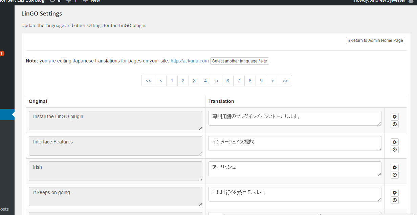Click Select another language / site button
The image size is (417, 215).
tap(240, 61)
